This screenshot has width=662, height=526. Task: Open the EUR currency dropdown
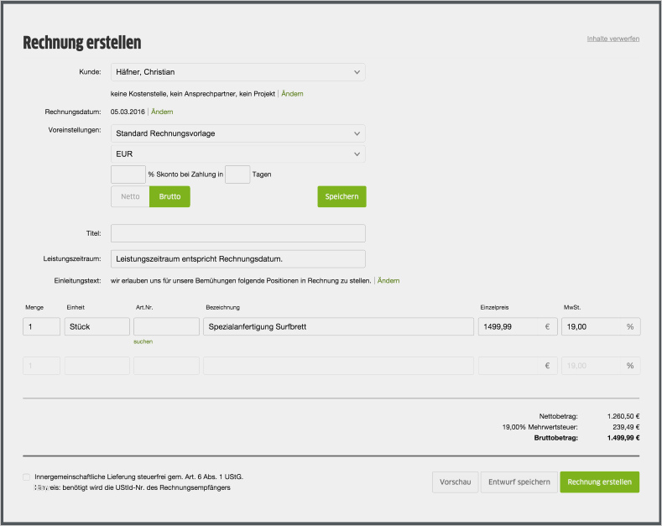(237, 154)
